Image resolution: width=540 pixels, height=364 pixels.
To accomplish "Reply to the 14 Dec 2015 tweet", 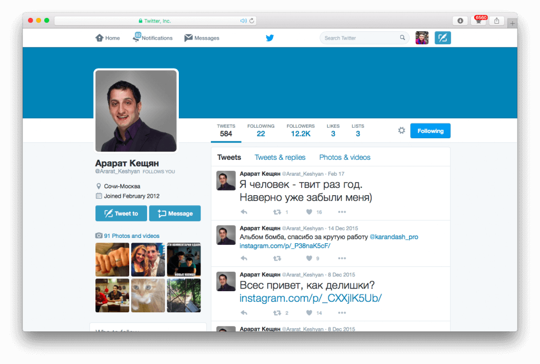I will (x=244, y=258).
